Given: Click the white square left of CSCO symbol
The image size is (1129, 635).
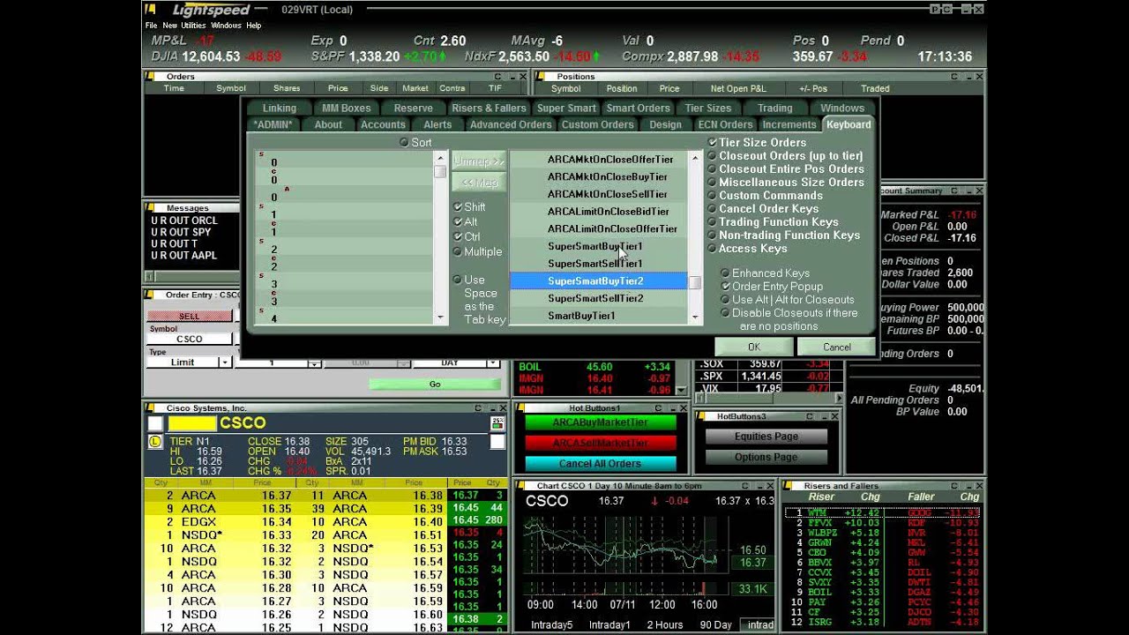Looking at the screenshot, I should coord(155,423).
